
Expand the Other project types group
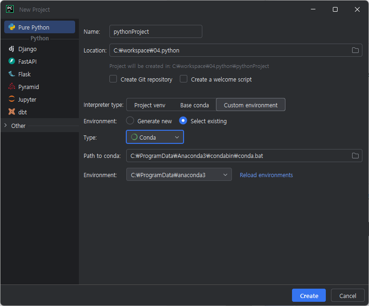click(x=6, y=126)
